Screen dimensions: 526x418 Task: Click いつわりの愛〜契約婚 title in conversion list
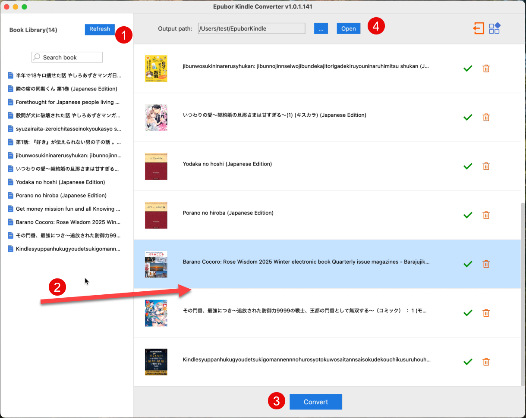coord(274,115)
